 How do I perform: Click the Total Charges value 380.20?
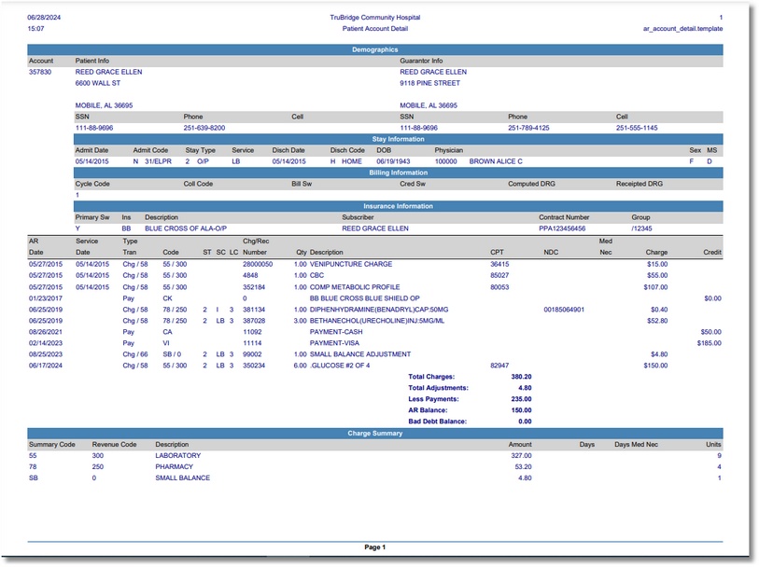pyautogui.click(x=521, y=377)
